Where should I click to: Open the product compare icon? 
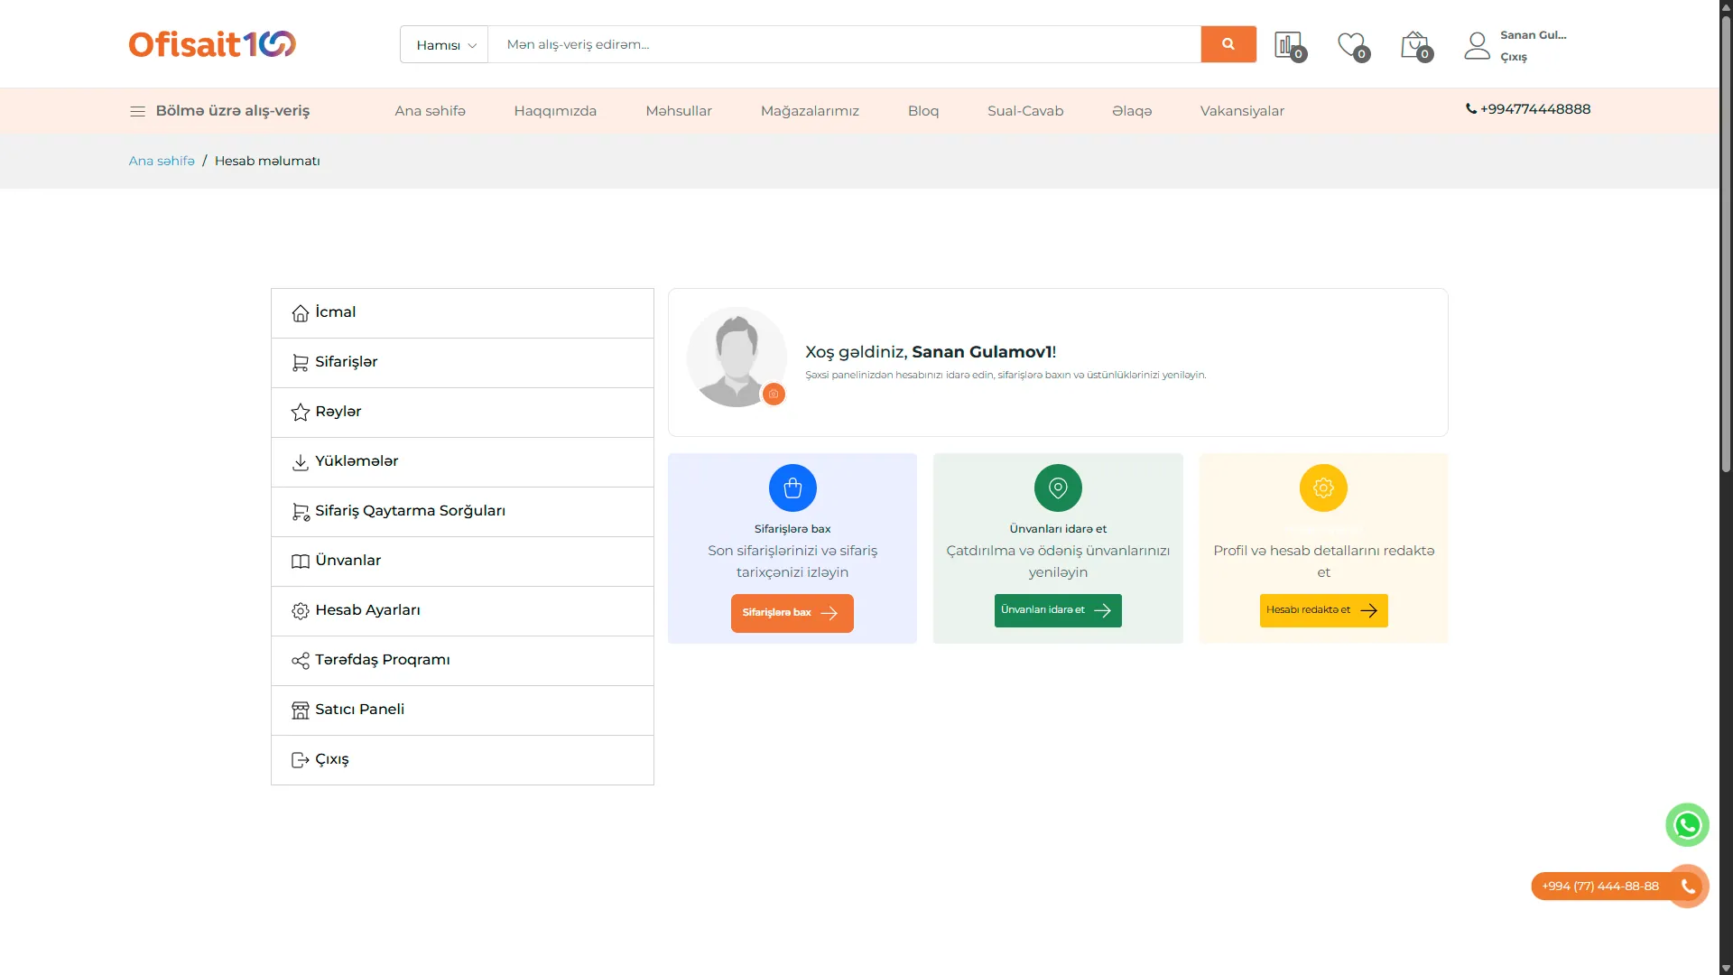(1289, 45)
